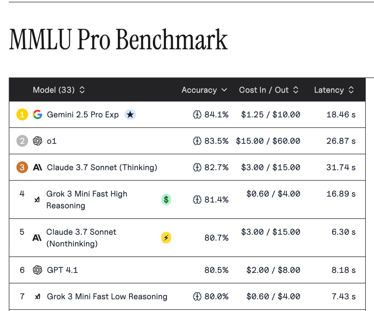This screenshot has width=374, height=311.
Task: Click the brain icon next to 83.5% accuracy
Action: coord(197,141)
